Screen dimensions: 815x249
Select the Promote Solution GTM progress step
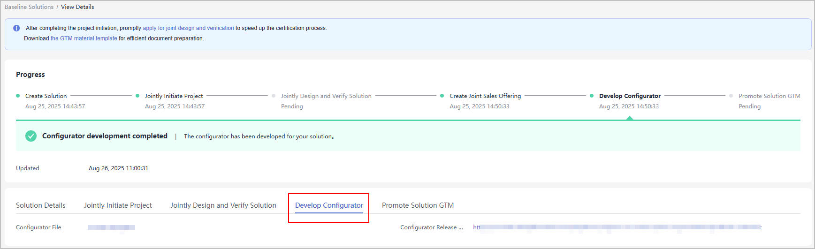(769, 96)
